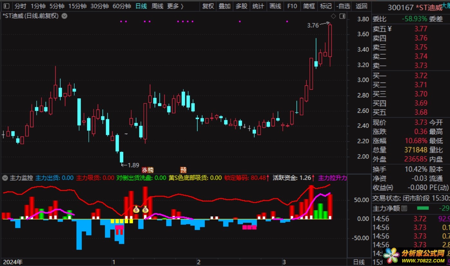Image resolution: width=450 pixels, height=266 pixels.
Task: Open the 主力净额 list icon
Action: click(404, 208)
